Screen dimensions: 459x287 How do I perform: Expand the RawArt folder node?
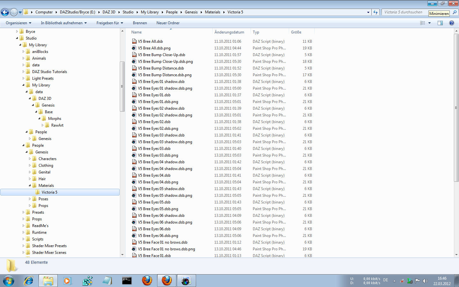point(42,125)
